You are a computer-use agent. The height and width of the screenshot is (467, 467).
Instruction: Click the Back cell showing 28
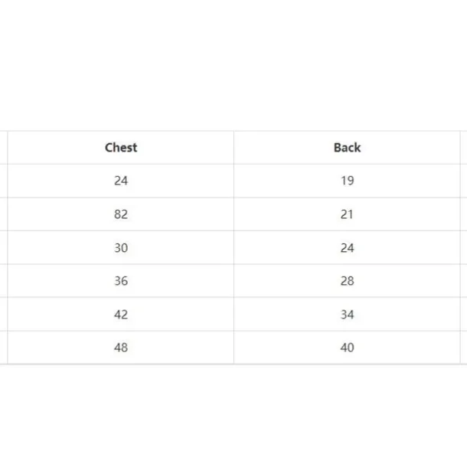click(x=347, y=281)
